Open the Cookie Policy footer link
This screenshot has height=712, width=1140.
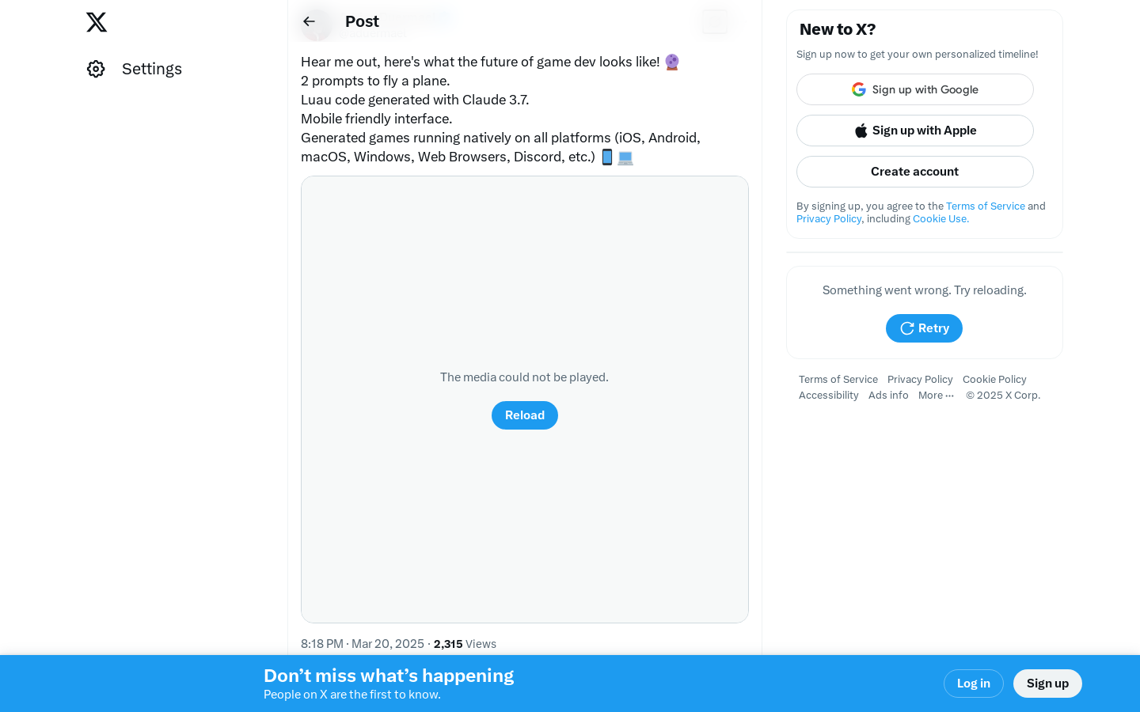coord(994,380)
